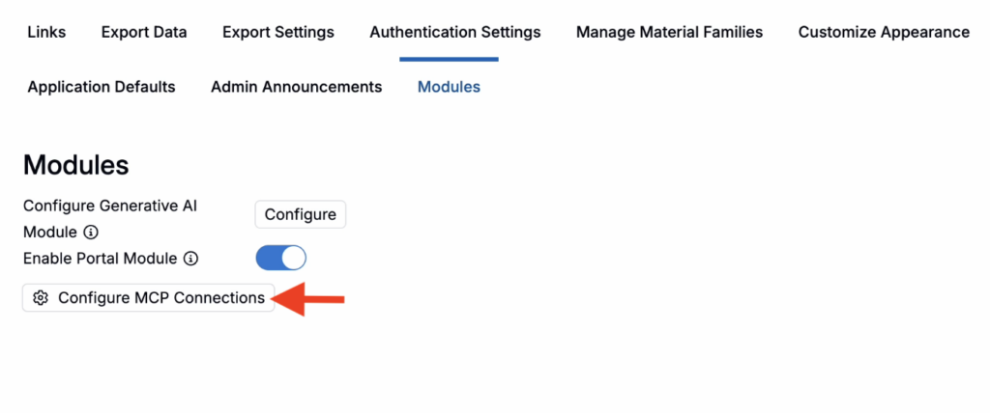Select the Authentication Settings tab
The image size is (990, 413).
(455, 32)
